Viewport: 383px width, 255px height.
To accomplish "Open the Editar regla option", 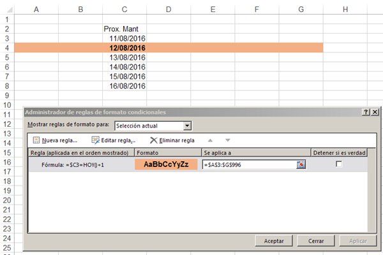I will 114,140.
